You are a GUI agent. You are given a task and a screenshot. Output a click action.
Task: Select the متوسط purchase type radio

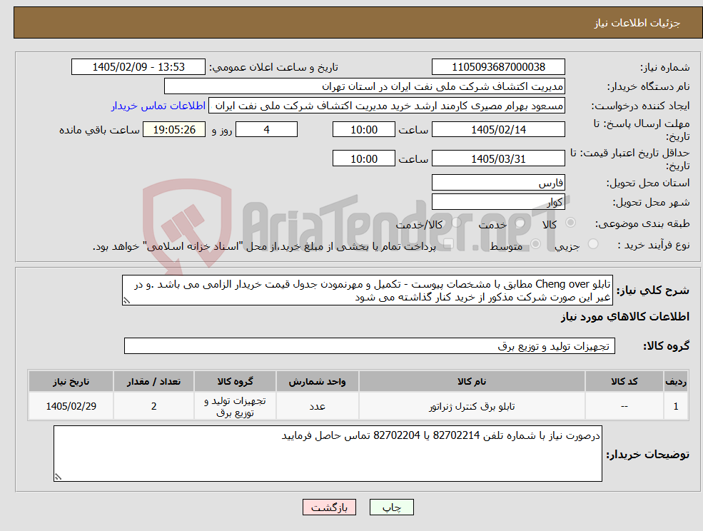pyautogui.click(x=535, y=244)
